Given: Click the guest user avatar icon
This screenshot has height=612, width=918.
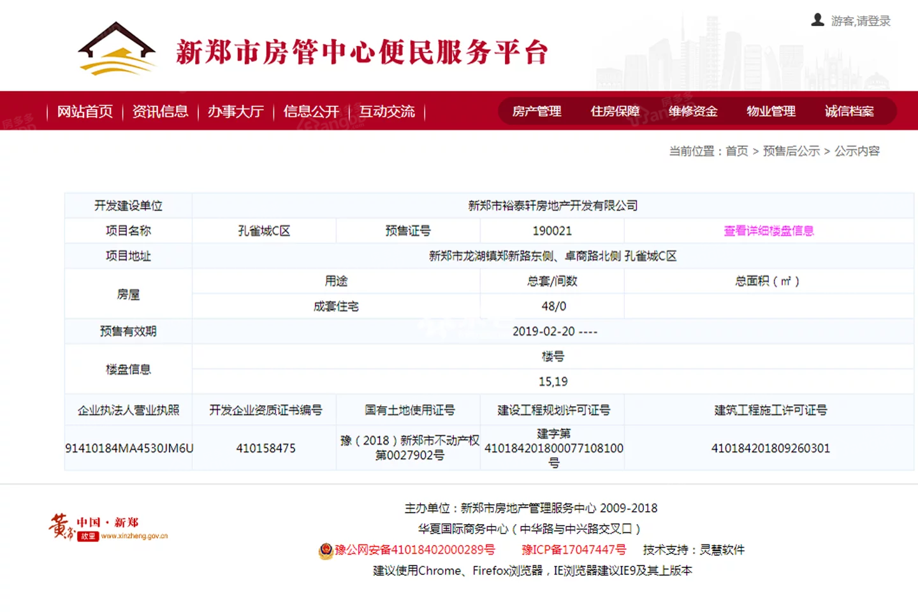Looking at the screenshot, I should pyautogui.click(x=817, y=20).
